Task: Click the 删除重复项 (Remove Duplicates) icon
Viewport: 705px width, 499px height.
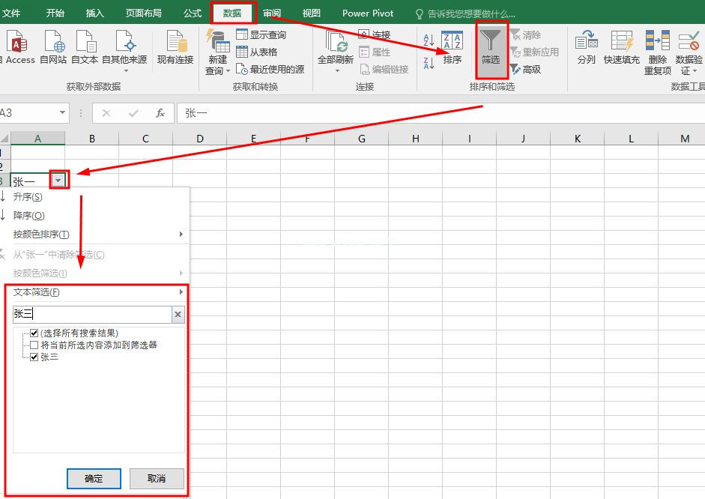Action: click(657, 42)
